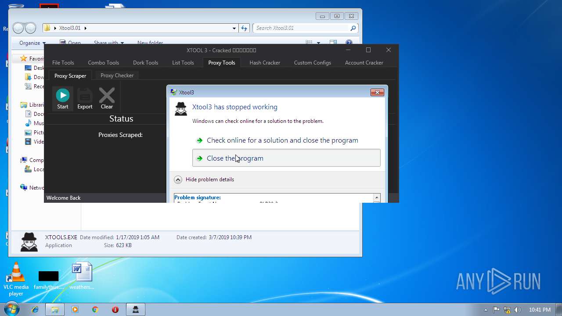Viewport: 562px width, 316px height.
Task: Click Explorer Back navigation button
Action: pyautogui.click(x=18, y=28)
